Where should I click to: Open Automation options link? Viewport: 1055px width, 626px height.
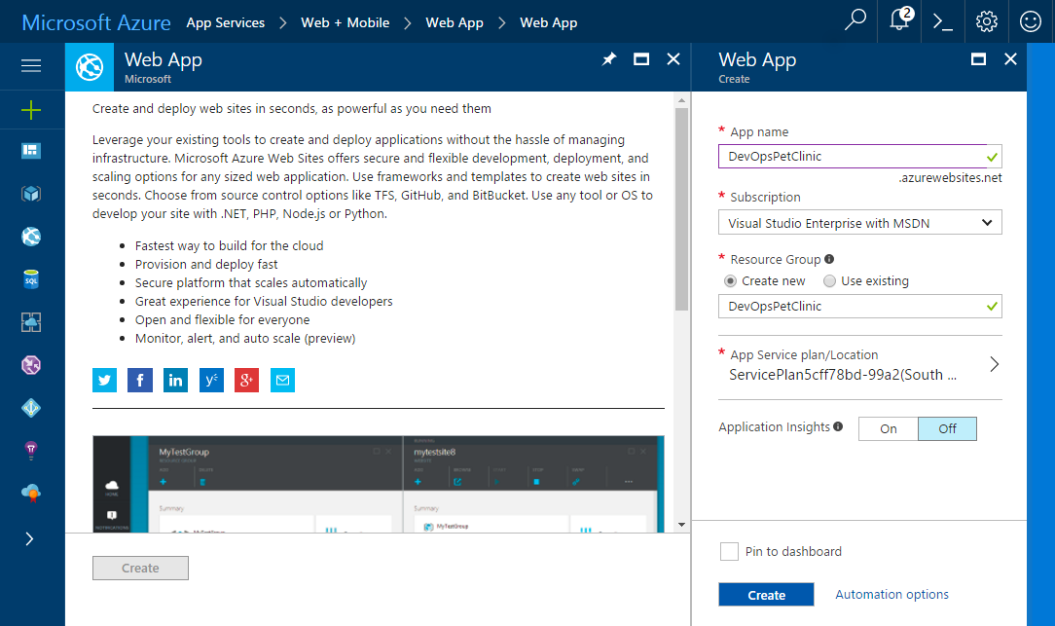pyautogui.click(x=891, y=595)
